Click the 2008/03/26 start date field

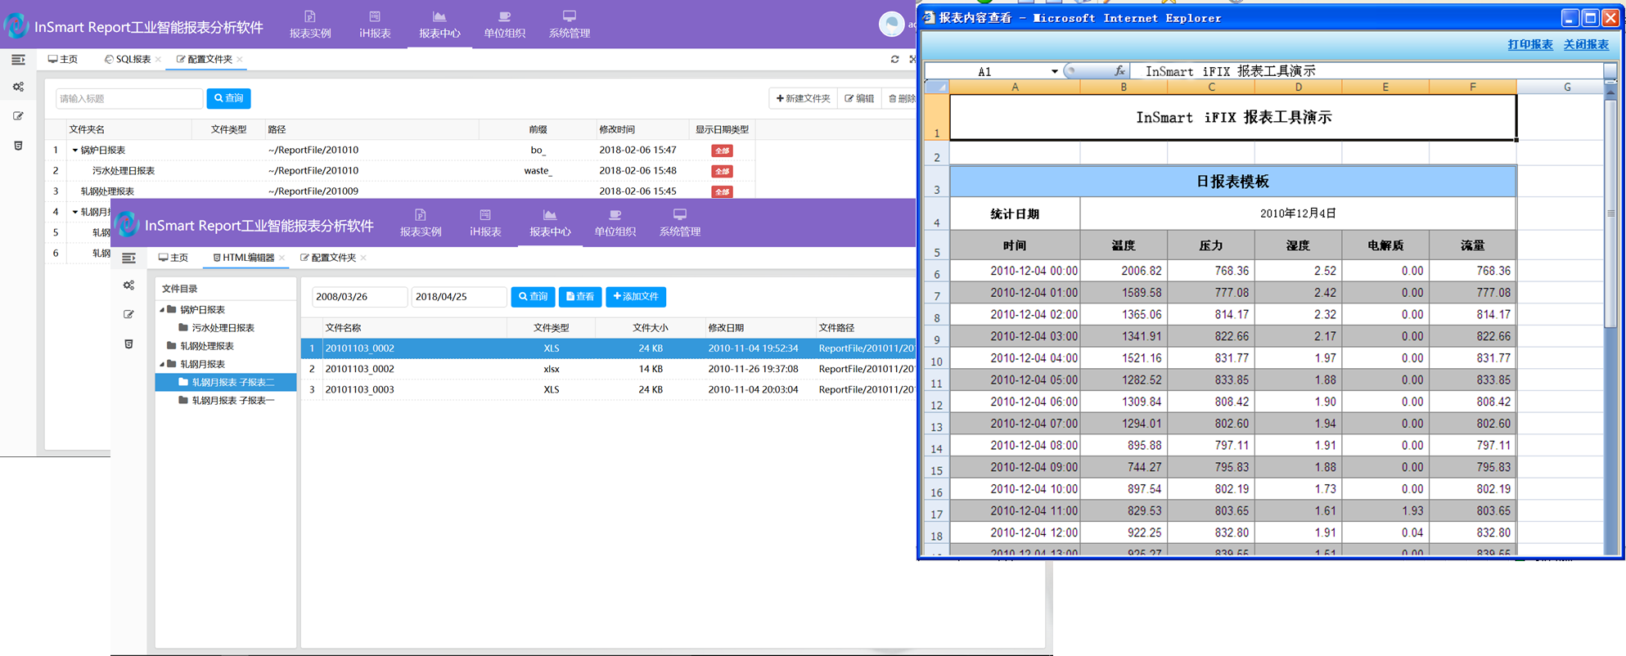359,296
